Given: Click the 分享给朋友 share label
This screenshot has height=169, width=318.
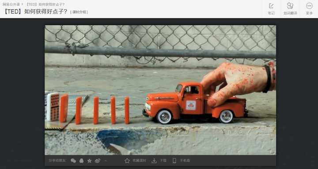Looking at the screenshot, I should (x=57, y=161).
